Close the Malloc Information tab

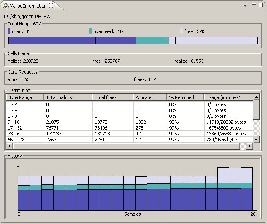click(x=51, y=5)
